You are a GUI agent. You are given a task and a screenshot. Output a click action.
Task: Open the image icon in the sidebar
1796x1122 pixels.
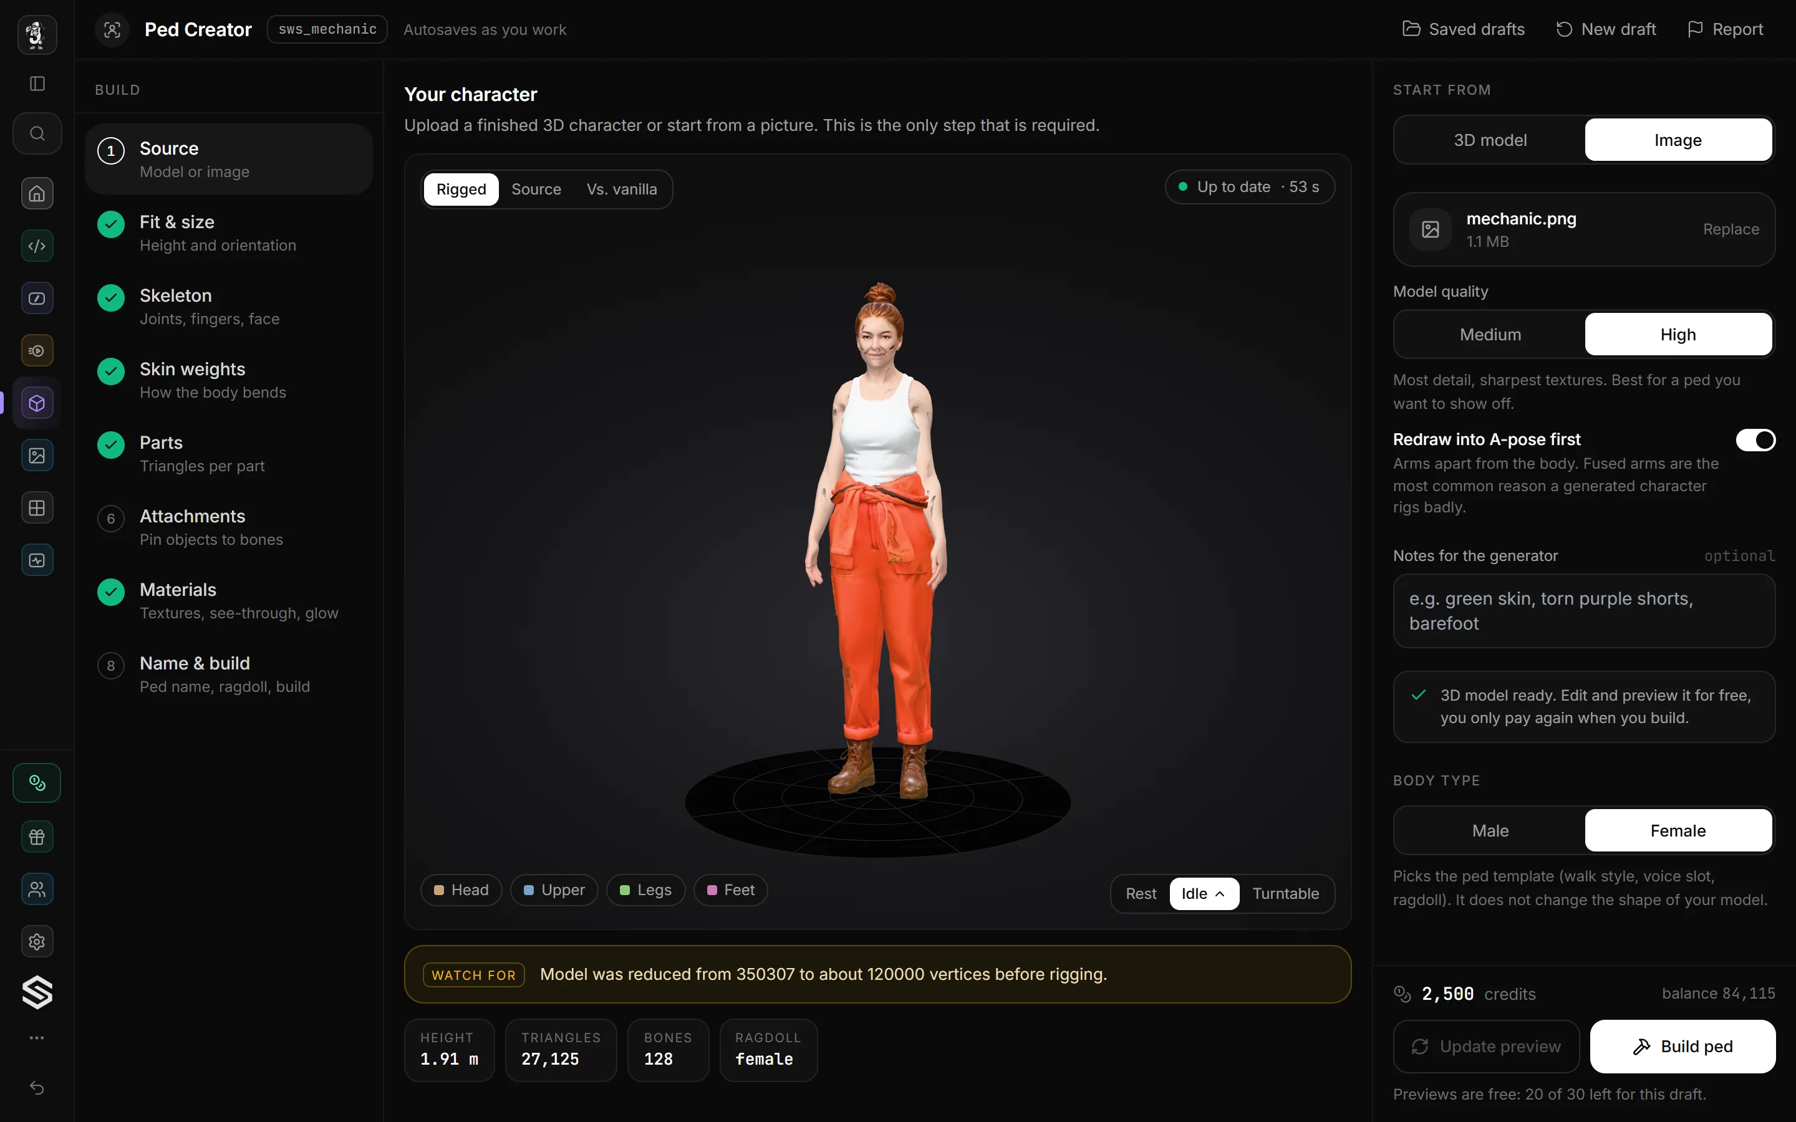pos(37,456)
